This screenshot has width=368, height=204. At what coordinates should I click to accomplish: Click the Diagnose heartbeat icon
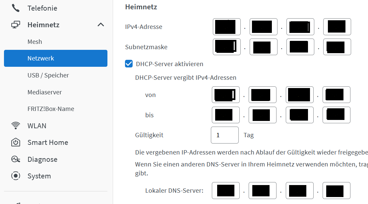pyautogui.click(x=16, y=159)
